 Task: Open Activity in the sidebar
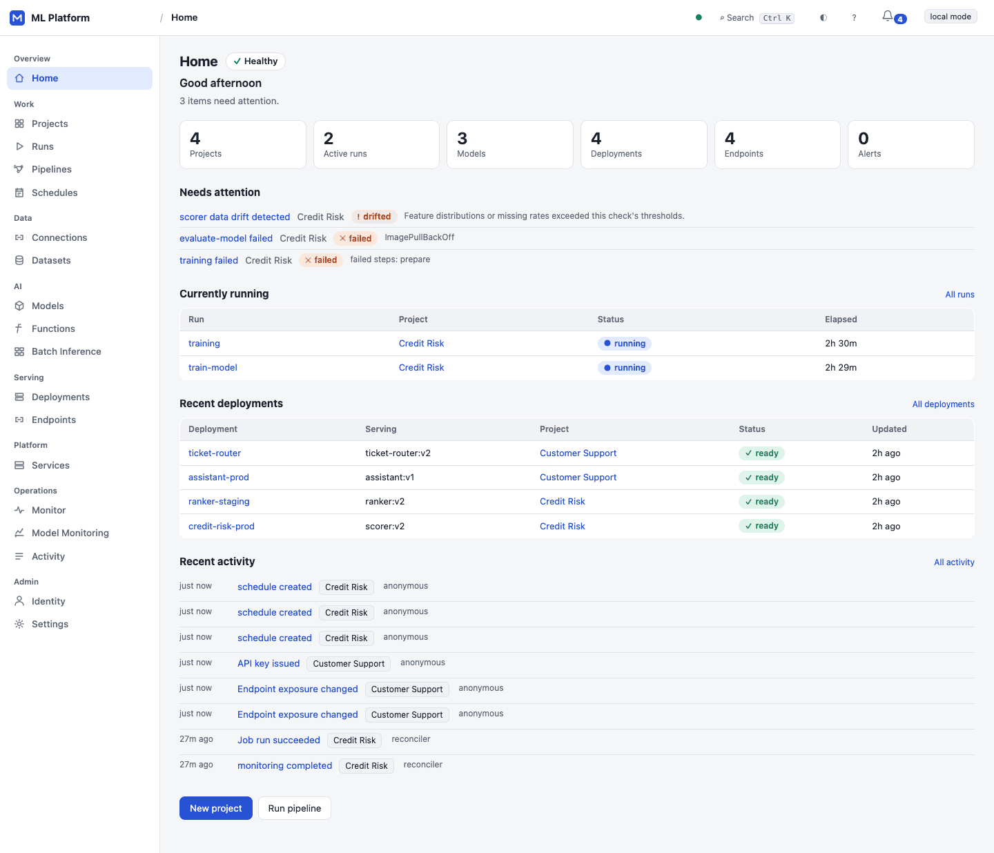[79, 557]
